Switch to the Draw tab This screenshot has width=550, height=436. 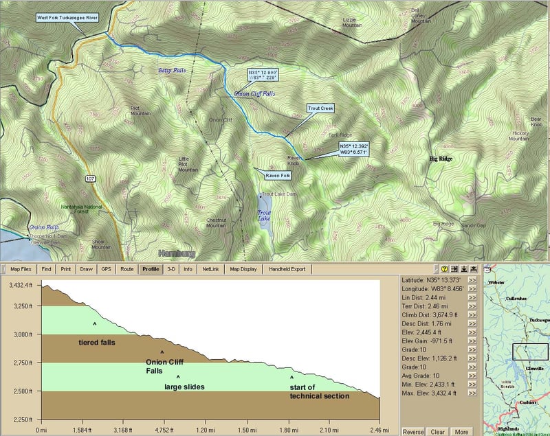pos(87,269)
